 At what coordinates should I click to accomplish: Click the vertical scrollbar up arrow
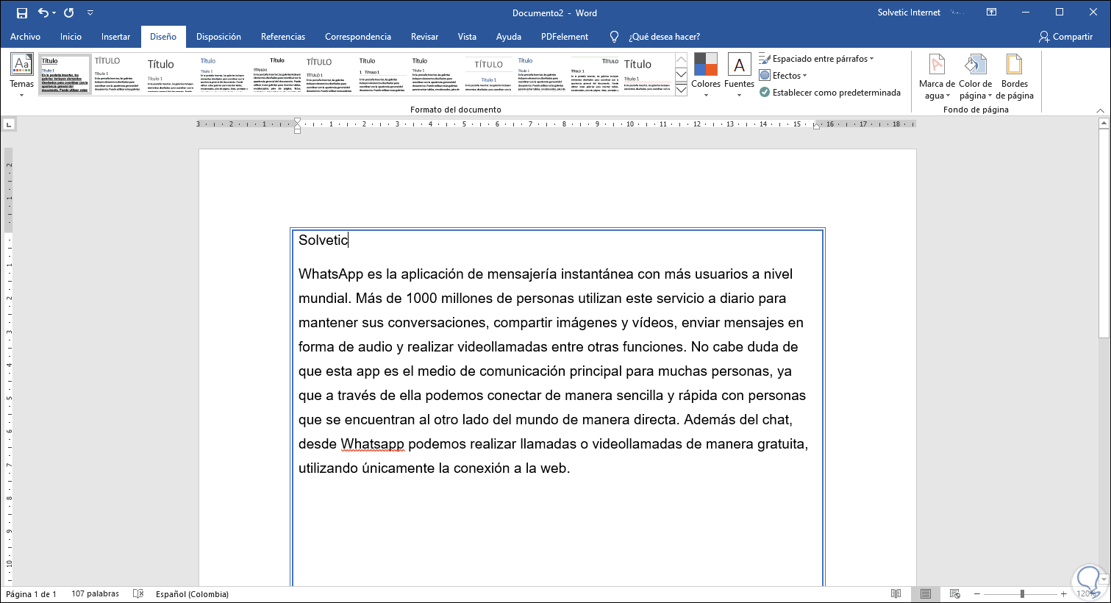click(1104, 124)
